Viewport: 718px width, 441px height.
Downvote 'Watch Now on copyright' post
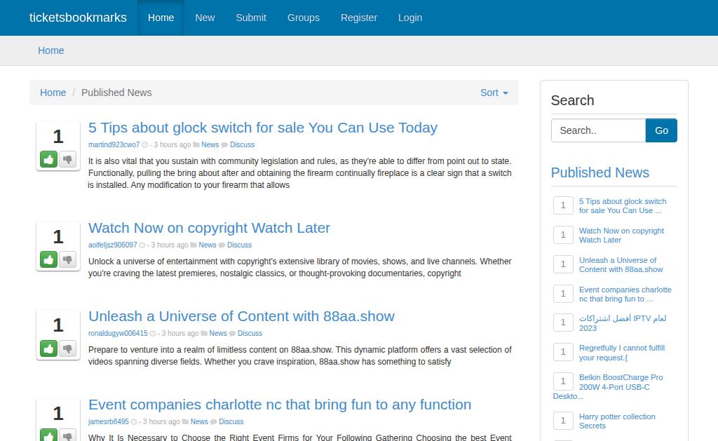pos(67,259)
